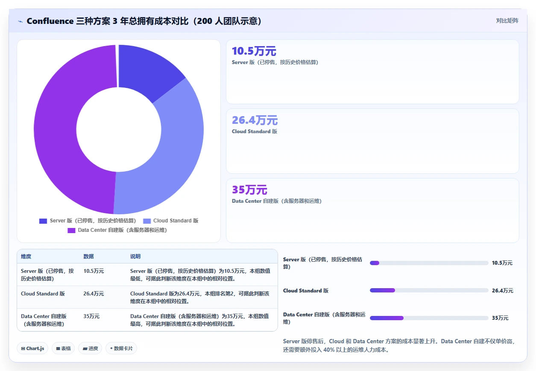This screenshot has height=371, width=536.
Task: Click 26.4万元 value after the progress bar
Action: pos(503,291)
